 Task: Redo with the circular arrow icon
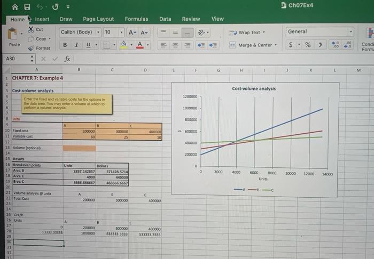(56, 7)
